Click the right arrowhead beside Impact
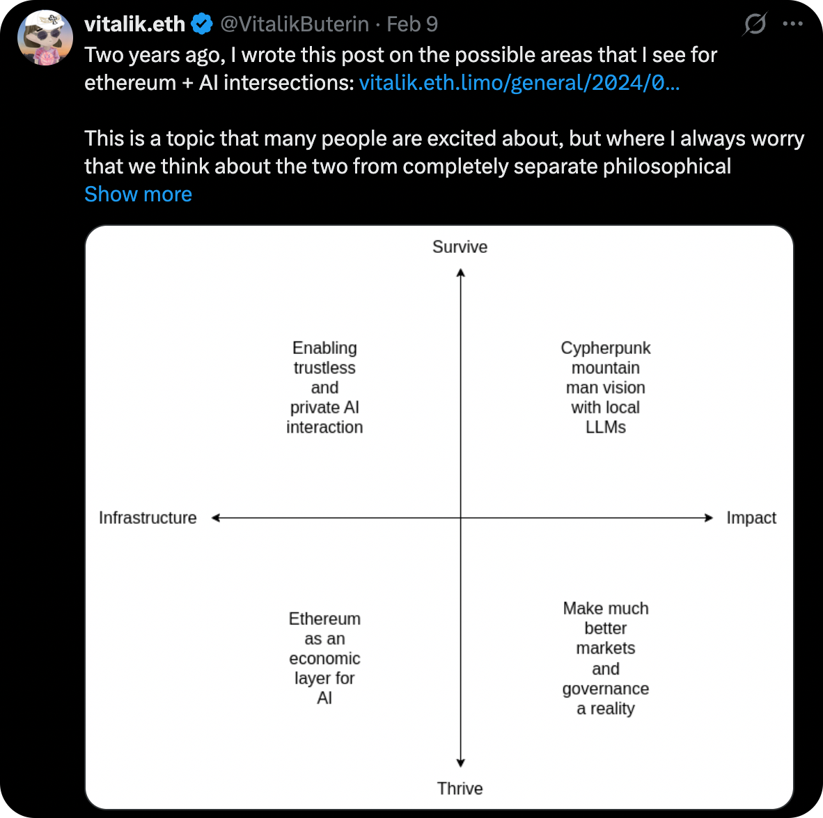This screenshot has width=823, height=818. coord(709,518)
